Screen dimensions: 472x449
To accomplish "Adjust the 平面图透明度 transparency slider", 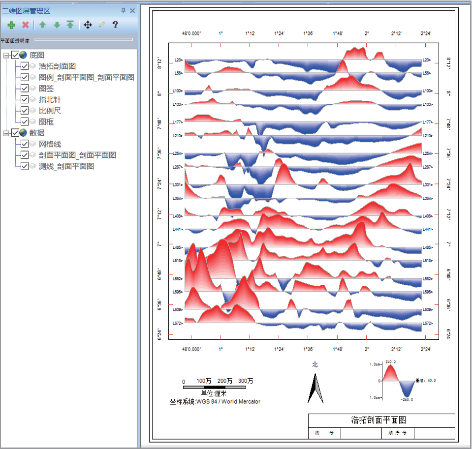I will pos(84,39).
